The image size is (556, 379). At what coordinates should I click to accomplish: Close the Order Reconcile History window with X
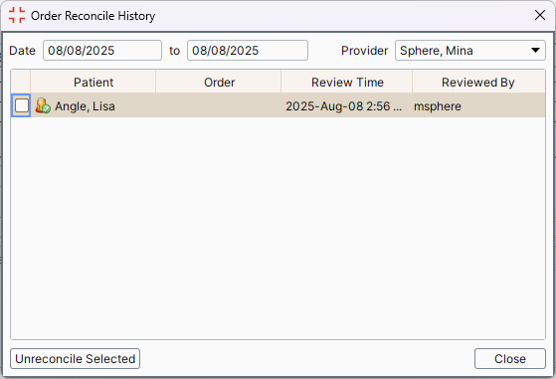[540, 15]
